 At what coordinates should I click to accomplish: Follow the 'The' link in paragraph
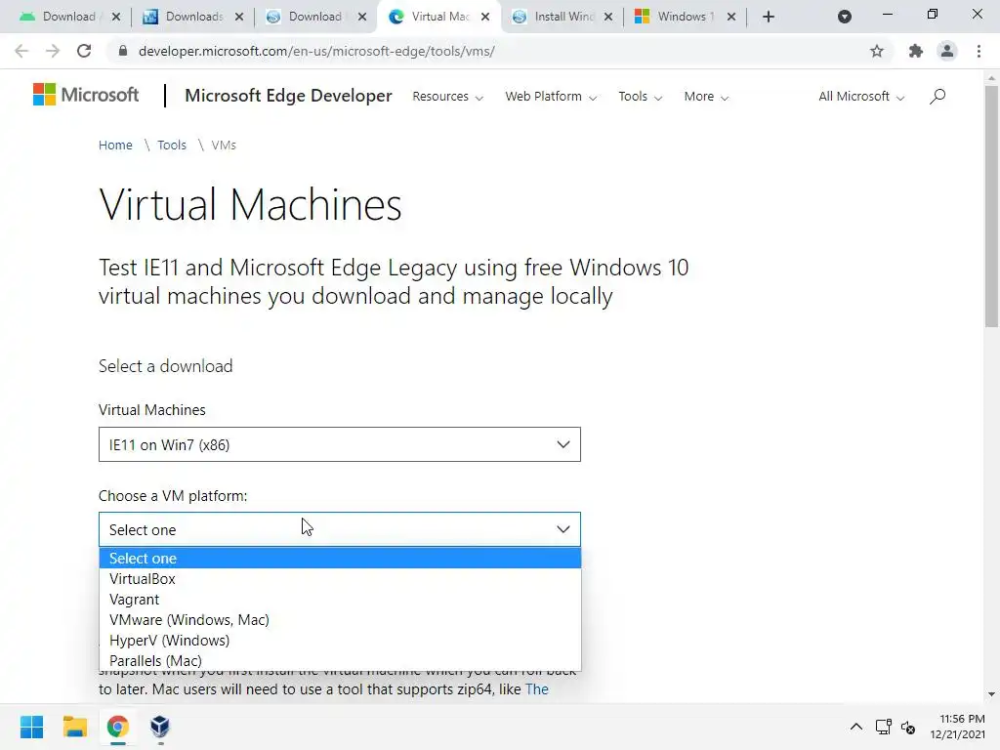(536, 689)
